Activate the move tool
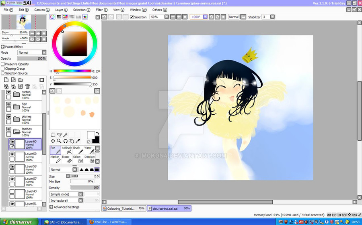 tap(53, 141)
